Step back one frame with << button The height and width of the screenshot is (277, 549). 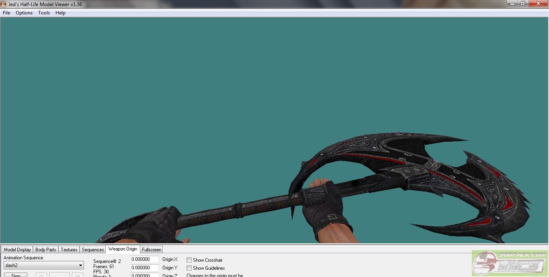point(41,275)
